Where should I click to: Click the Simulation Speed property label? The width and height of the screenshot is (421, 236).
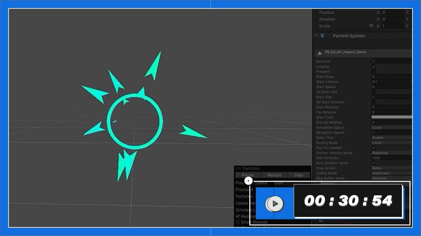(330, 132)
